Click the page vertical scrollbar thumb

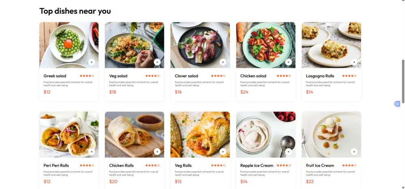(x=403, y=81)
